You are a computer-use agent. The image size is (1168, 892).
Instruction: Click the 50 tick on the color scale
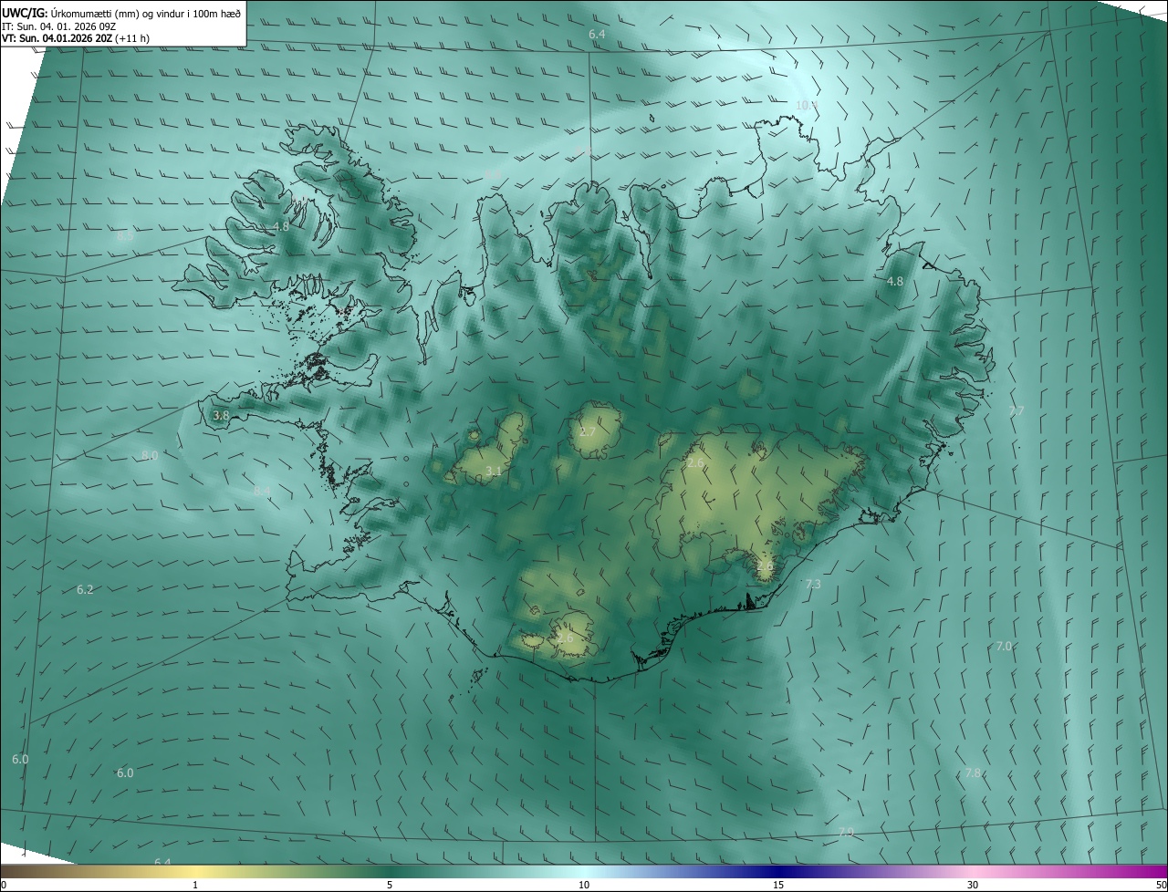pos(1161,885)
